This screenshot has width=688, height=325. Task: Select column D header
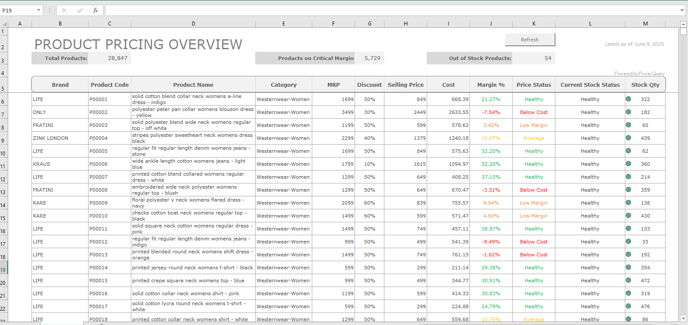tap(193, 24)
